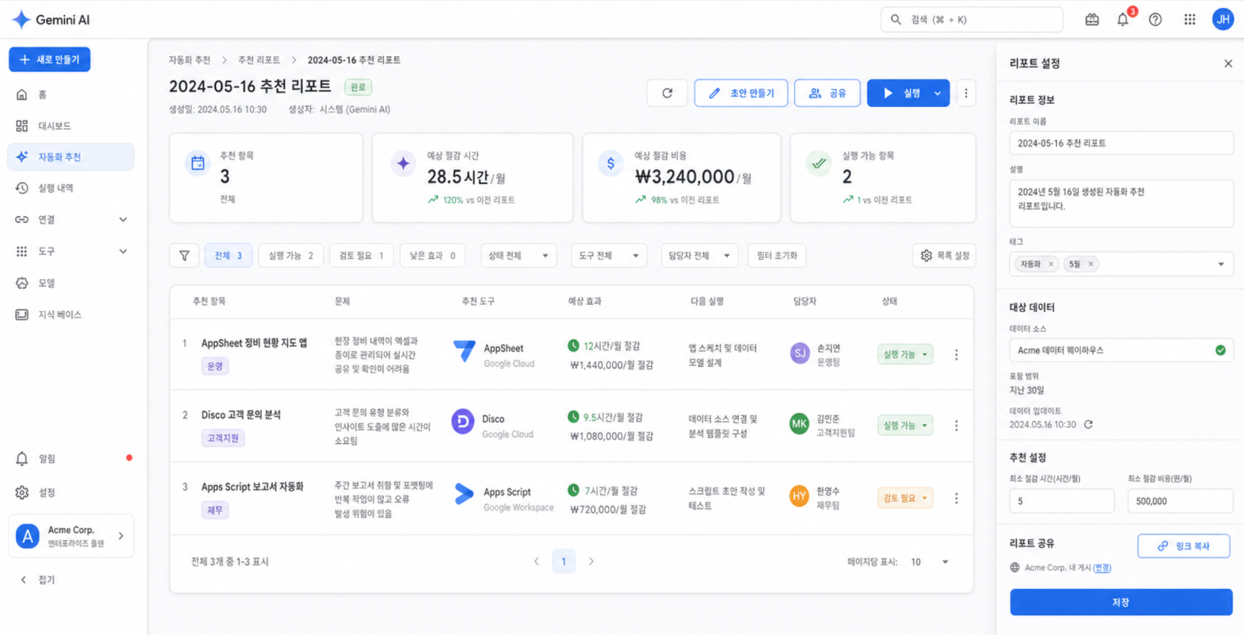
Task: Open the 도구 전체 filter dropdown
Action: [x=609, y=255]
